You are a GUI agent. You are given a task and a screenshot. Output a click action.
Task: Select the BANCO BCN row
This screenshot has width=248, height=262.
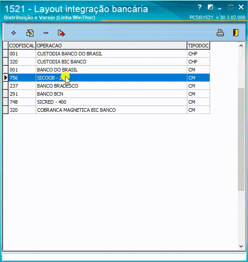pos(106,94)
